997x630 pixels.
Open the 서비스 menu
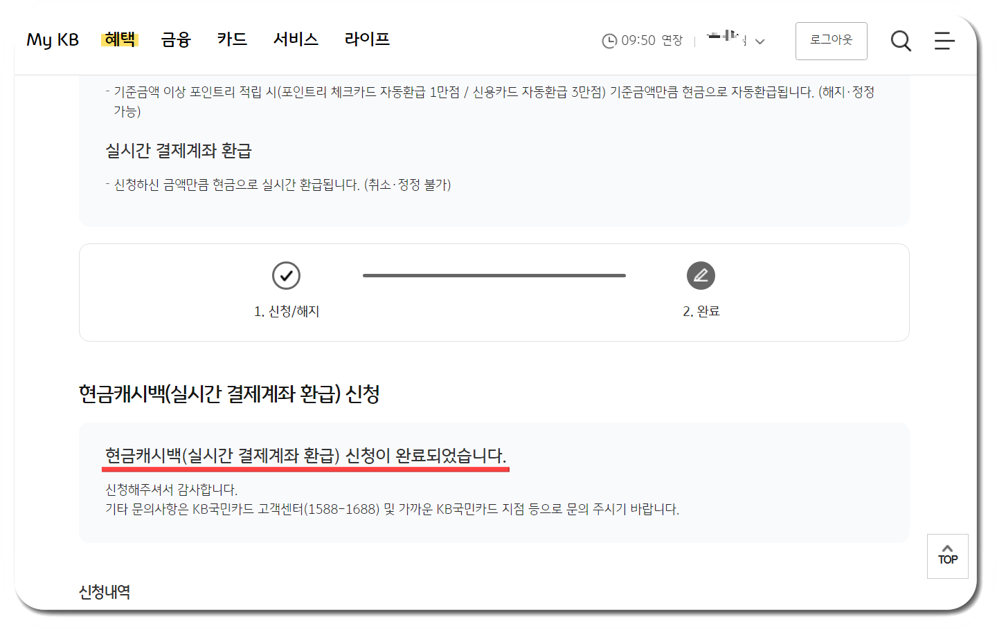(295, 39)
